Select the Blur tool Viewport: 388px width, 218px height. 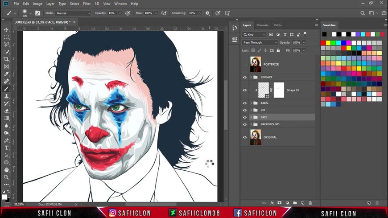6,125
